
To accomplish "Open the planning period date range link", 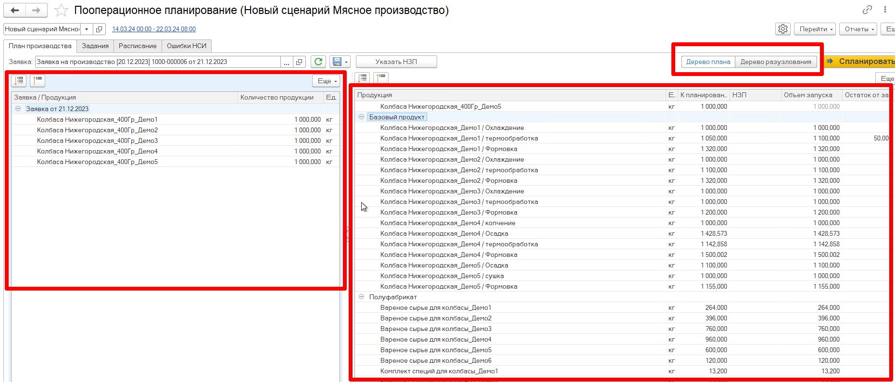I will pyautogui.click(x=154, y=29).
